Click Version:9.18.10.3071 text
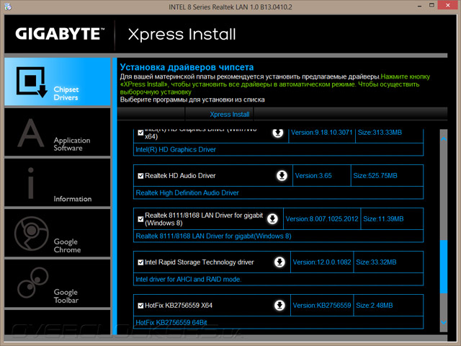The width and height of the screenshot is (461, 346). coord(322,133)
